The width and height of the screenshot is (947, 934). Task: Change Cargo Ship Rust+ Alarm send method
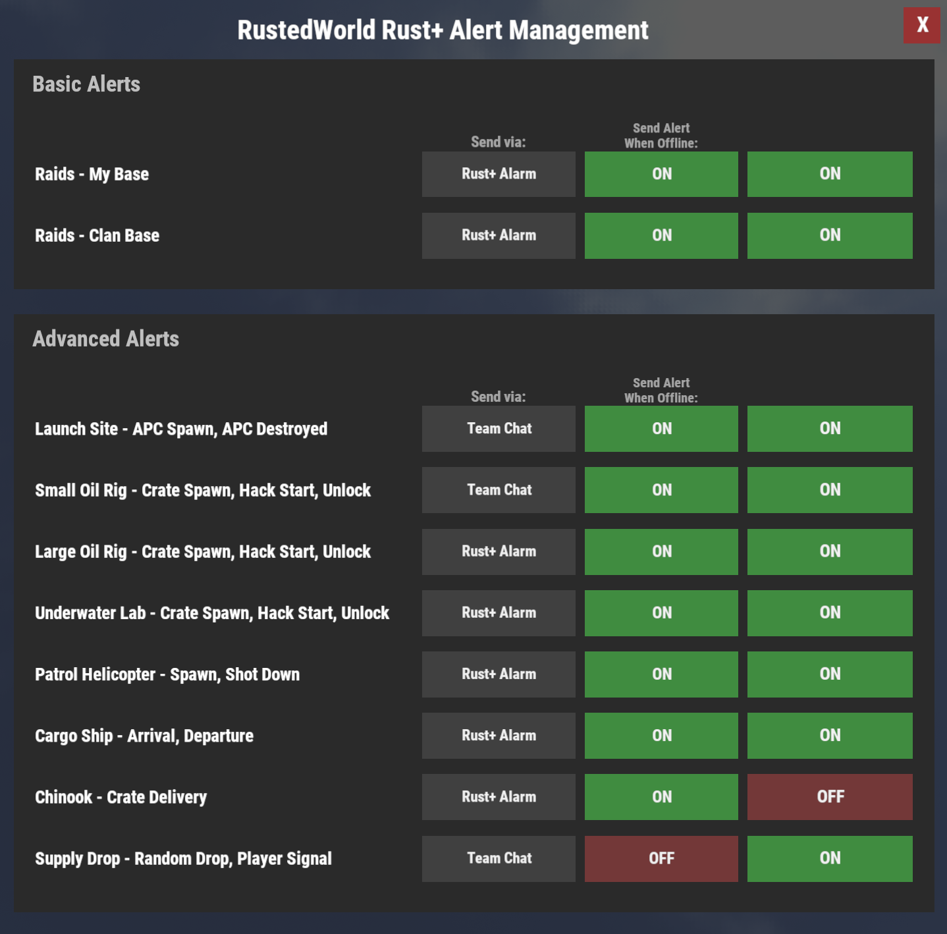[x=499, y=736]
